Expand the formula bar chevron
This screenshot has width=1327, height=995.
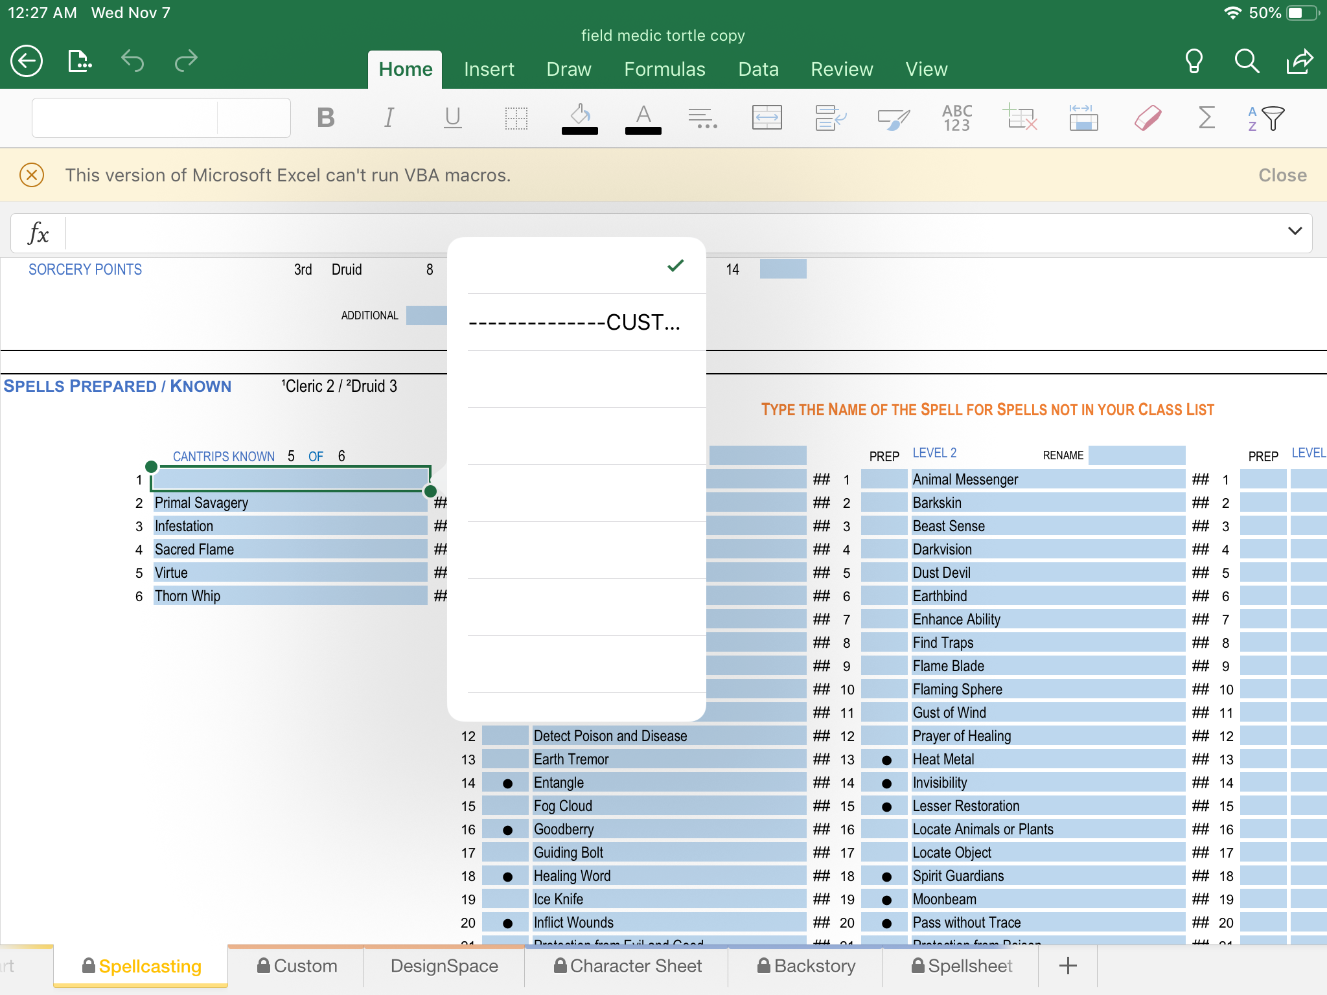point(1295,231)
